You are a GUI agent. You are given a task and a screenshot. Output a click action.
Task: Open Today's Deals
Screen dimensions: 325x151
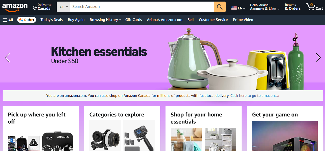coord(52,20)
